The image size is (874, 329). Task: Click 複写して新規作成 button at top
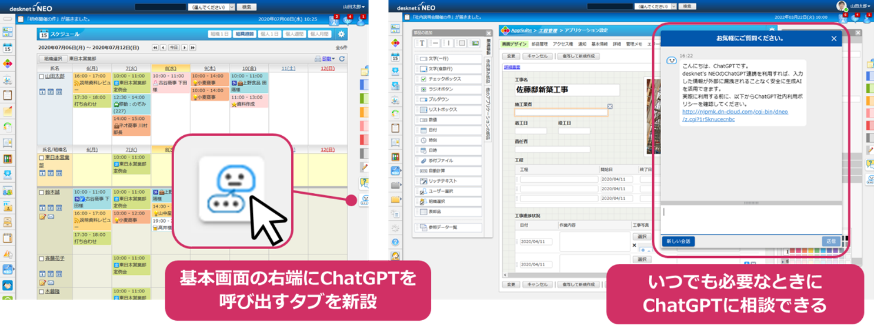[579, 56]
